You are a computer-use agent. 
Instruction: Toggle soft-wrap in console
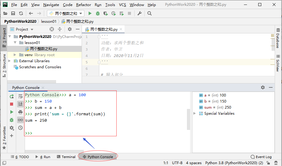(x=20, y=96)
